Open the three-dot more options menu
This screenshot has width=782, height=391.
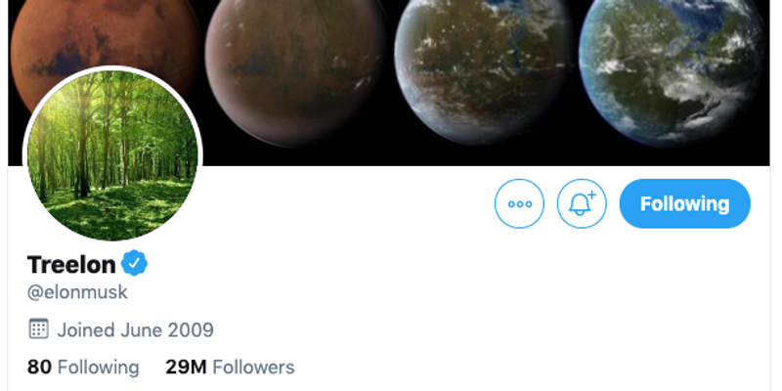(519, 203)
